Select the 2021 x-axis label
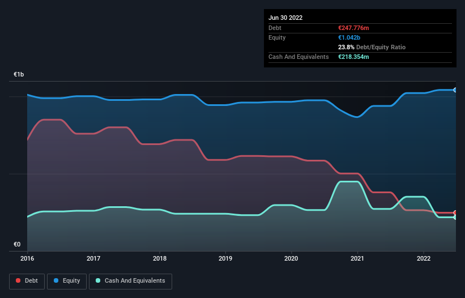This screenshot has height=298, width=465. pyautogui.click(x=357, y=258)
